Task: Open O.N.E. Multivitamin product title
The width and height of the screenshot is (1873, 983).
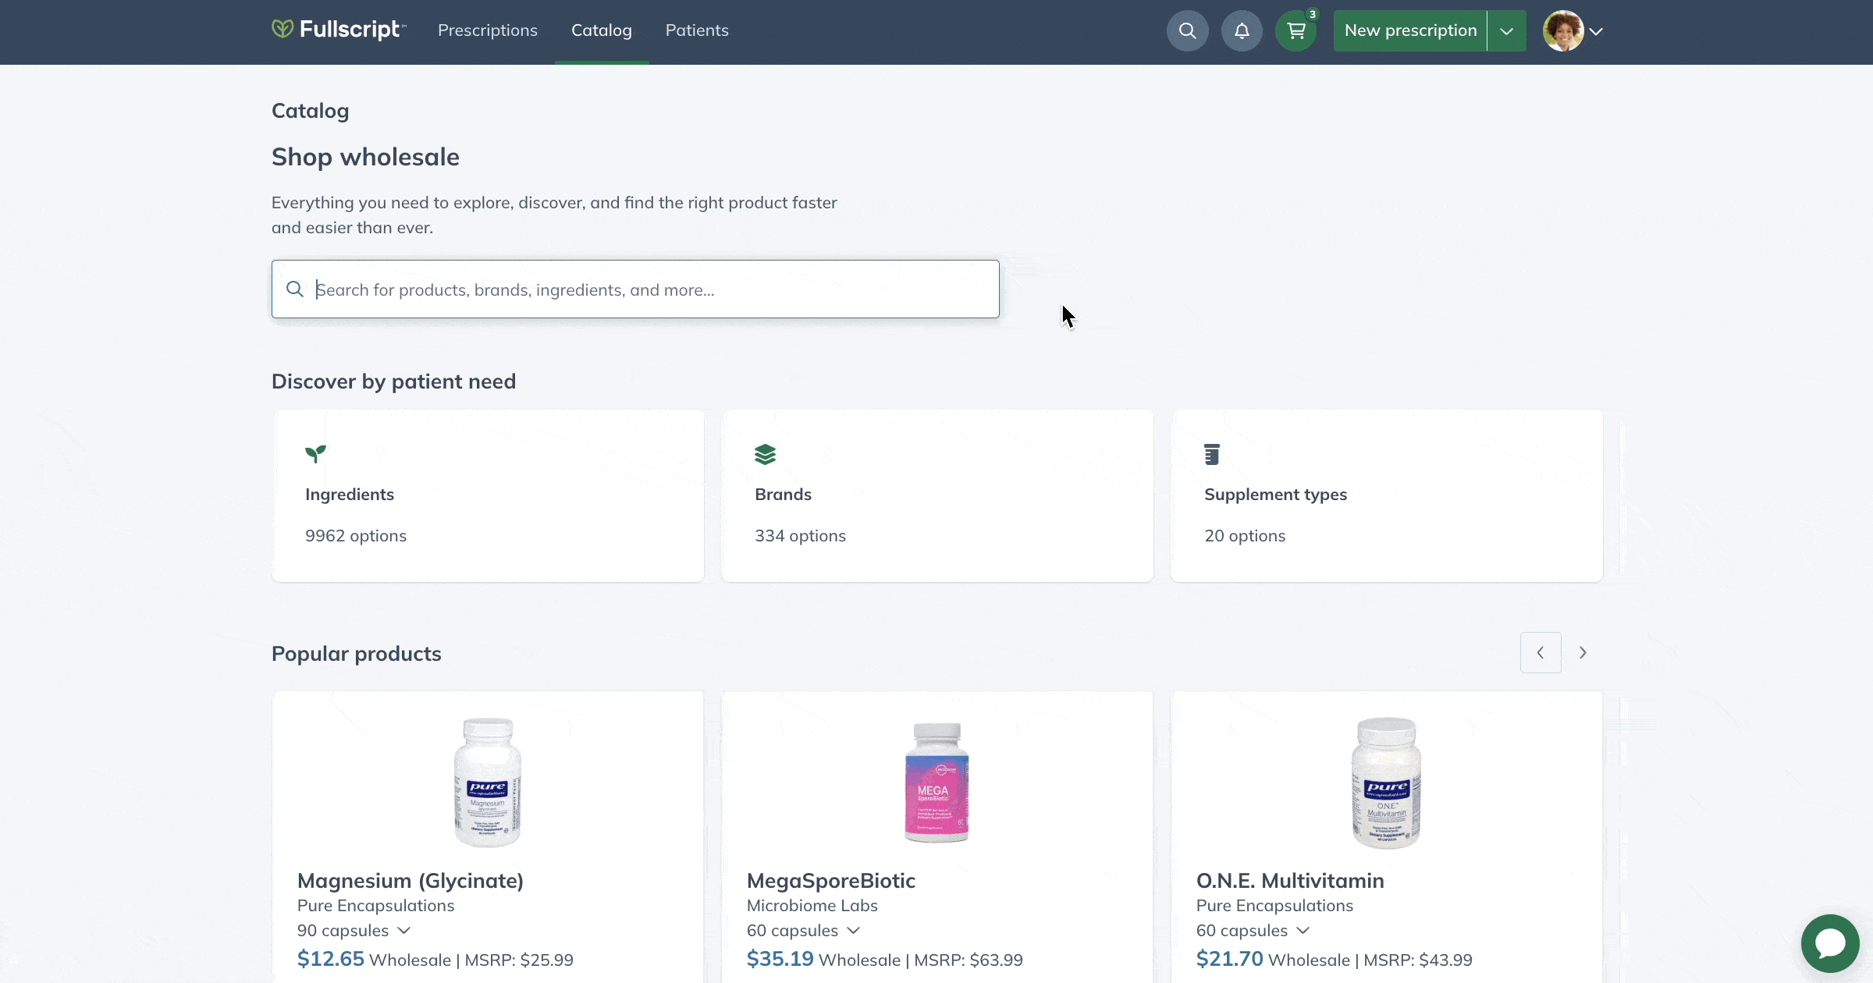Action: point(1290,881)
